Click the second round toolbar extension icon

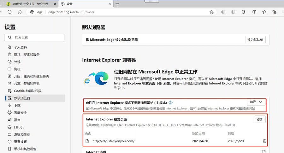point(233,12)
